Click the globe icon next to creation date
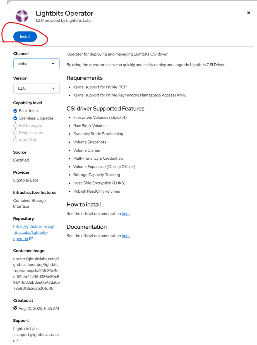The width and height of the screenshot is (257, 345). tap(15, 308)
